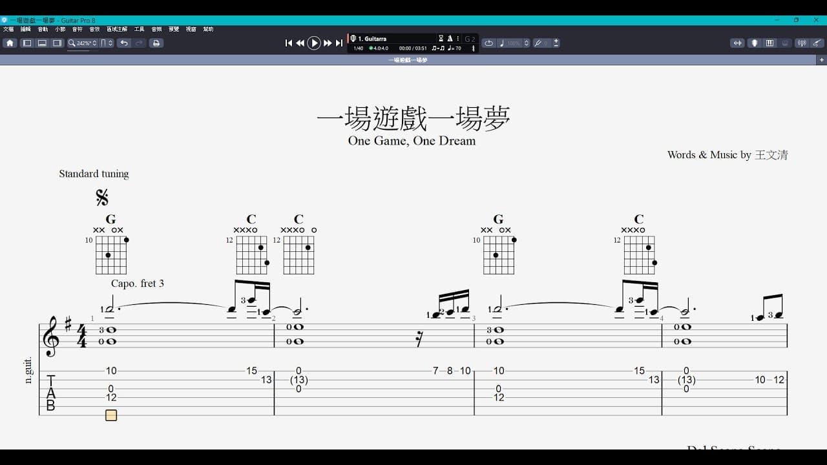The height and width of the screenshot is (465, 827).
Task: Open the 音樂 (Sound) menu
Action: [156, 29]
